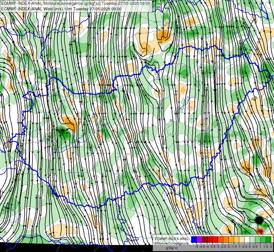
Task: Click the light orange swatch between -1.5 and -1
Action: [x=236, y=240]
